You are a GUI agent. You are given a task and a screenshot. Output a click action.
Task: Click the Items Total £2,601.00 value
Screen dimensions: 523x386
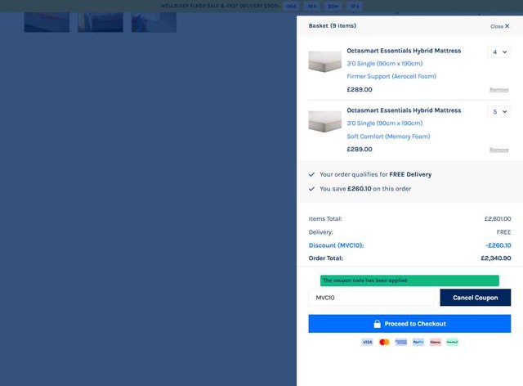point(498,218)
